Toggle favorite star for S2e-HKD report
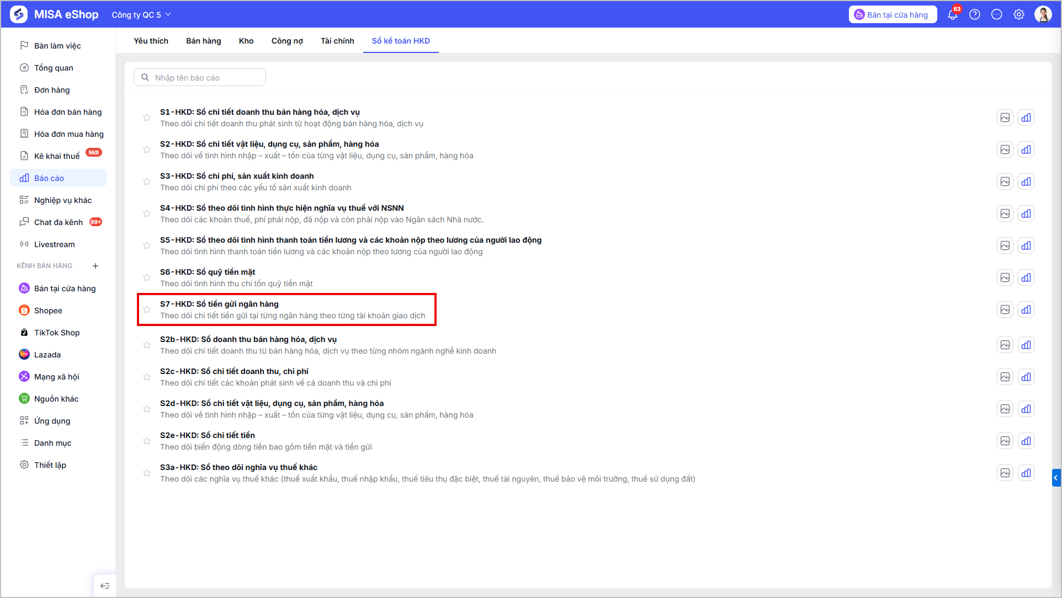This screenshot has height=598, width=1062. 147,441
